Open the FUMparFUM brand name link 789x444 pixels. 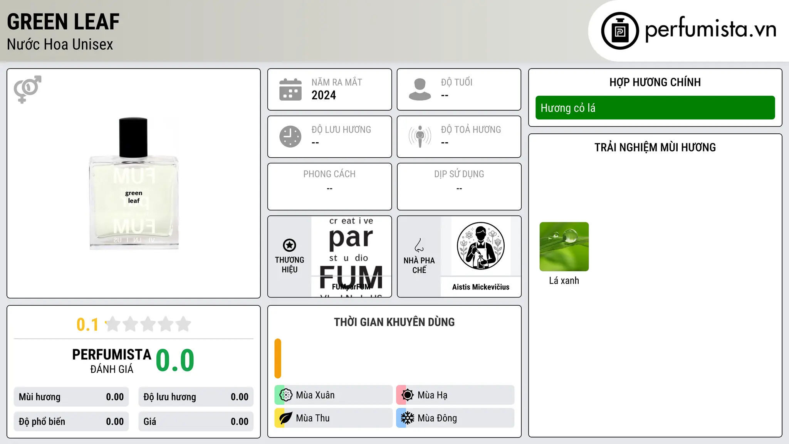point(351,287)
